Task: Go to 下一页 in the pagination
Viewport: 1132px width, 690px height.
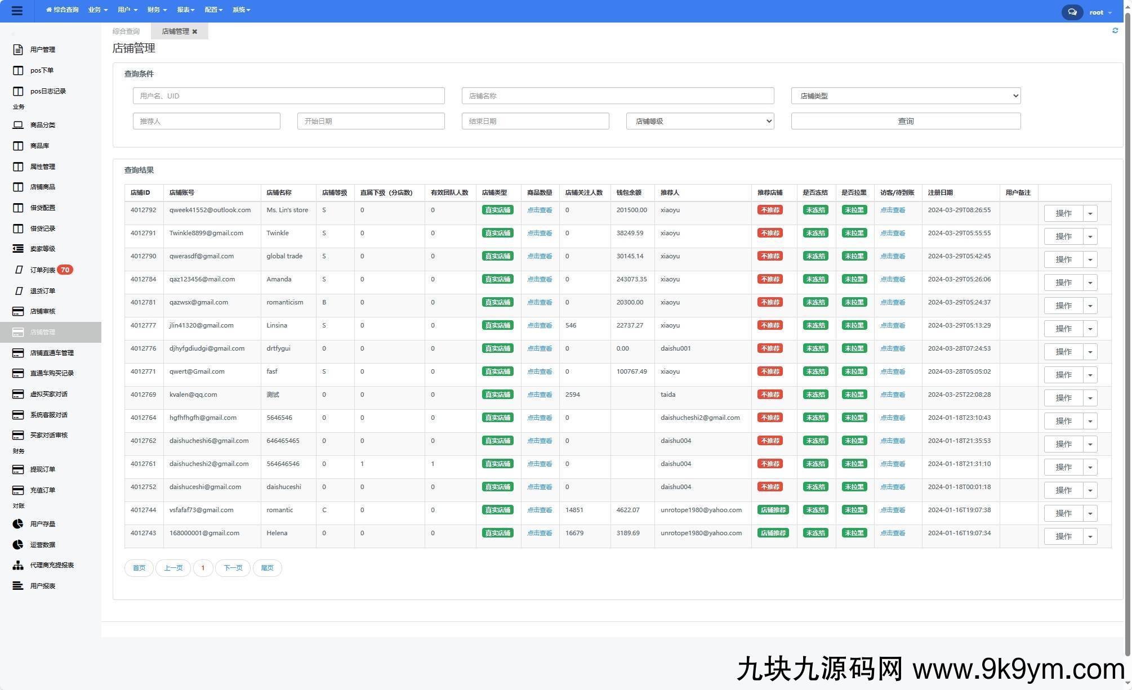Action: click(233, 568)
